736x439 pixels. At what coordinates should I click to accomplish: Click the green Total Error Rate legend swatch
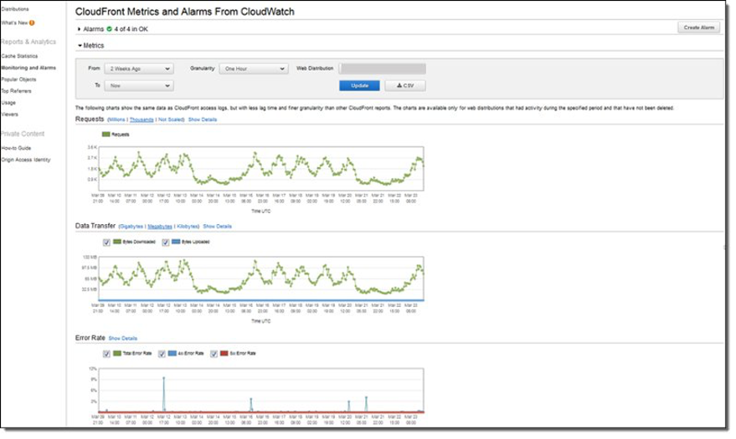[x=117, y=353]
